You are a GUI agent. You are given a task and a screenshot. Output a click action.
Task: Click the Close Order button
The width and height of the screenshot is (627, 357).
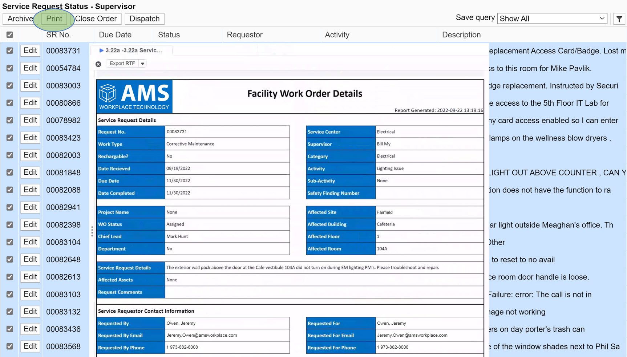[96, 19]
